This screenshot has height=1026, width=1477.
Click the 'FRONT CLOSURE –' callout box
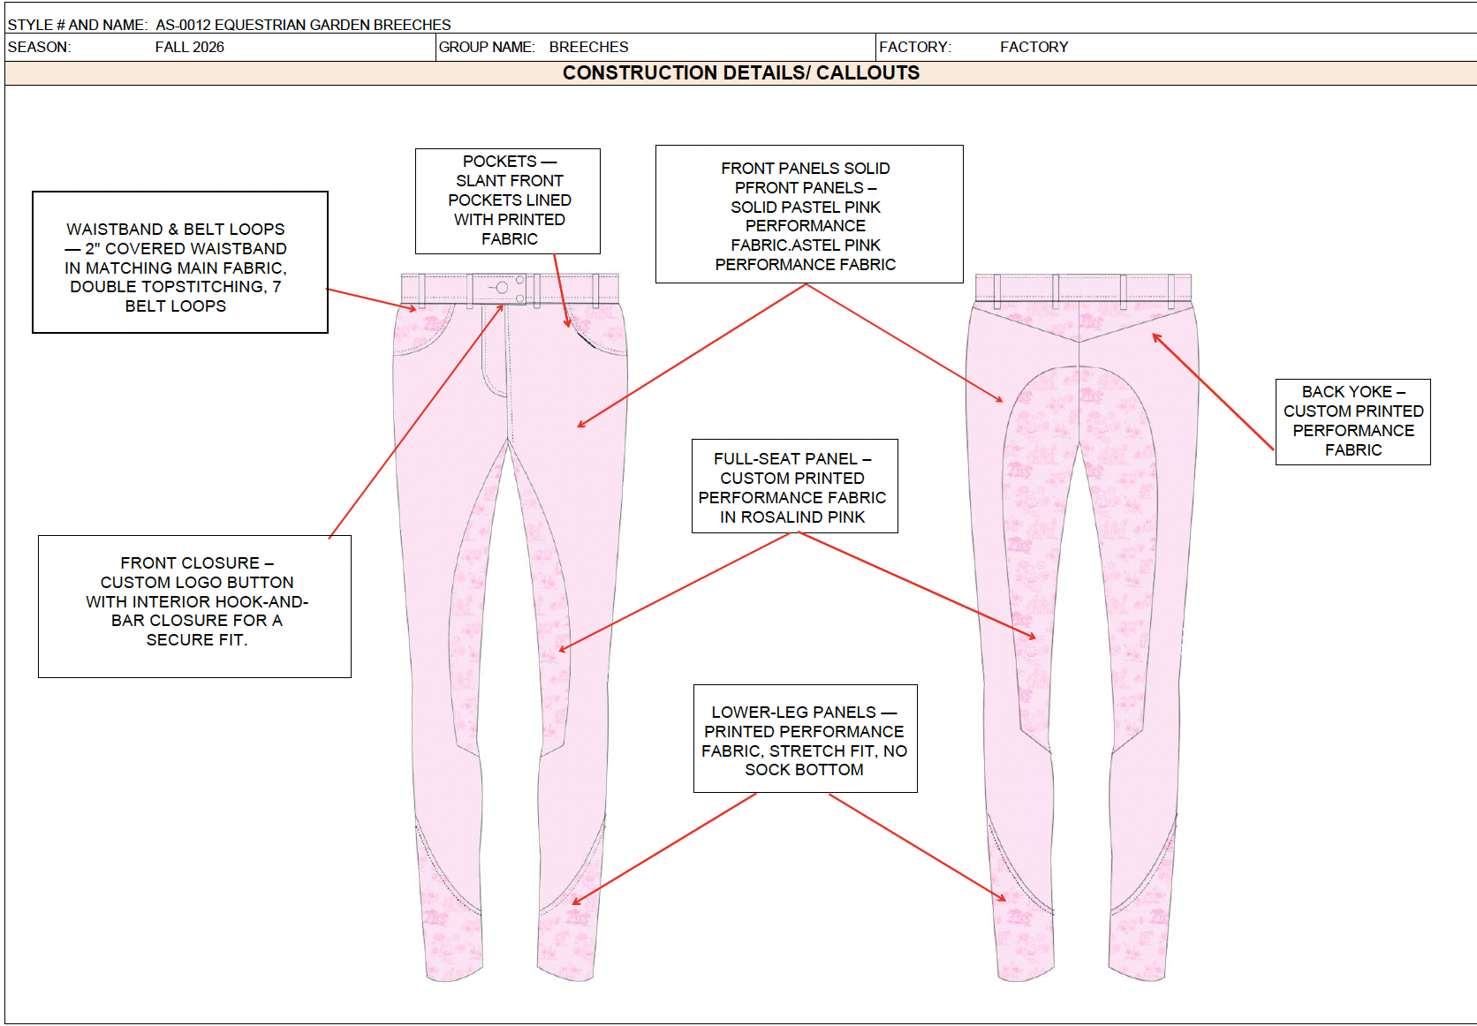[x=194, y=607]
